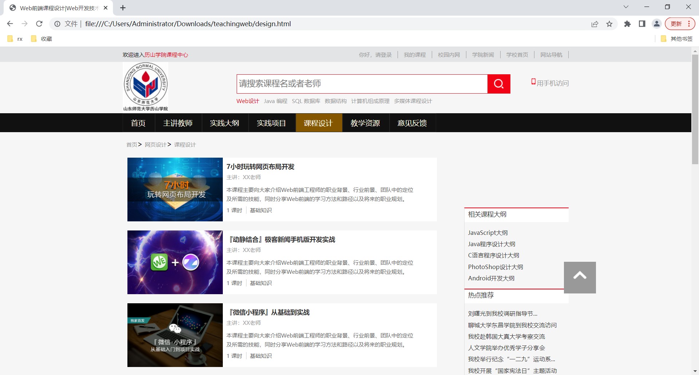Click the phone icon beside 用手机访问
This screenshot has height=375, width=699.
533,82
